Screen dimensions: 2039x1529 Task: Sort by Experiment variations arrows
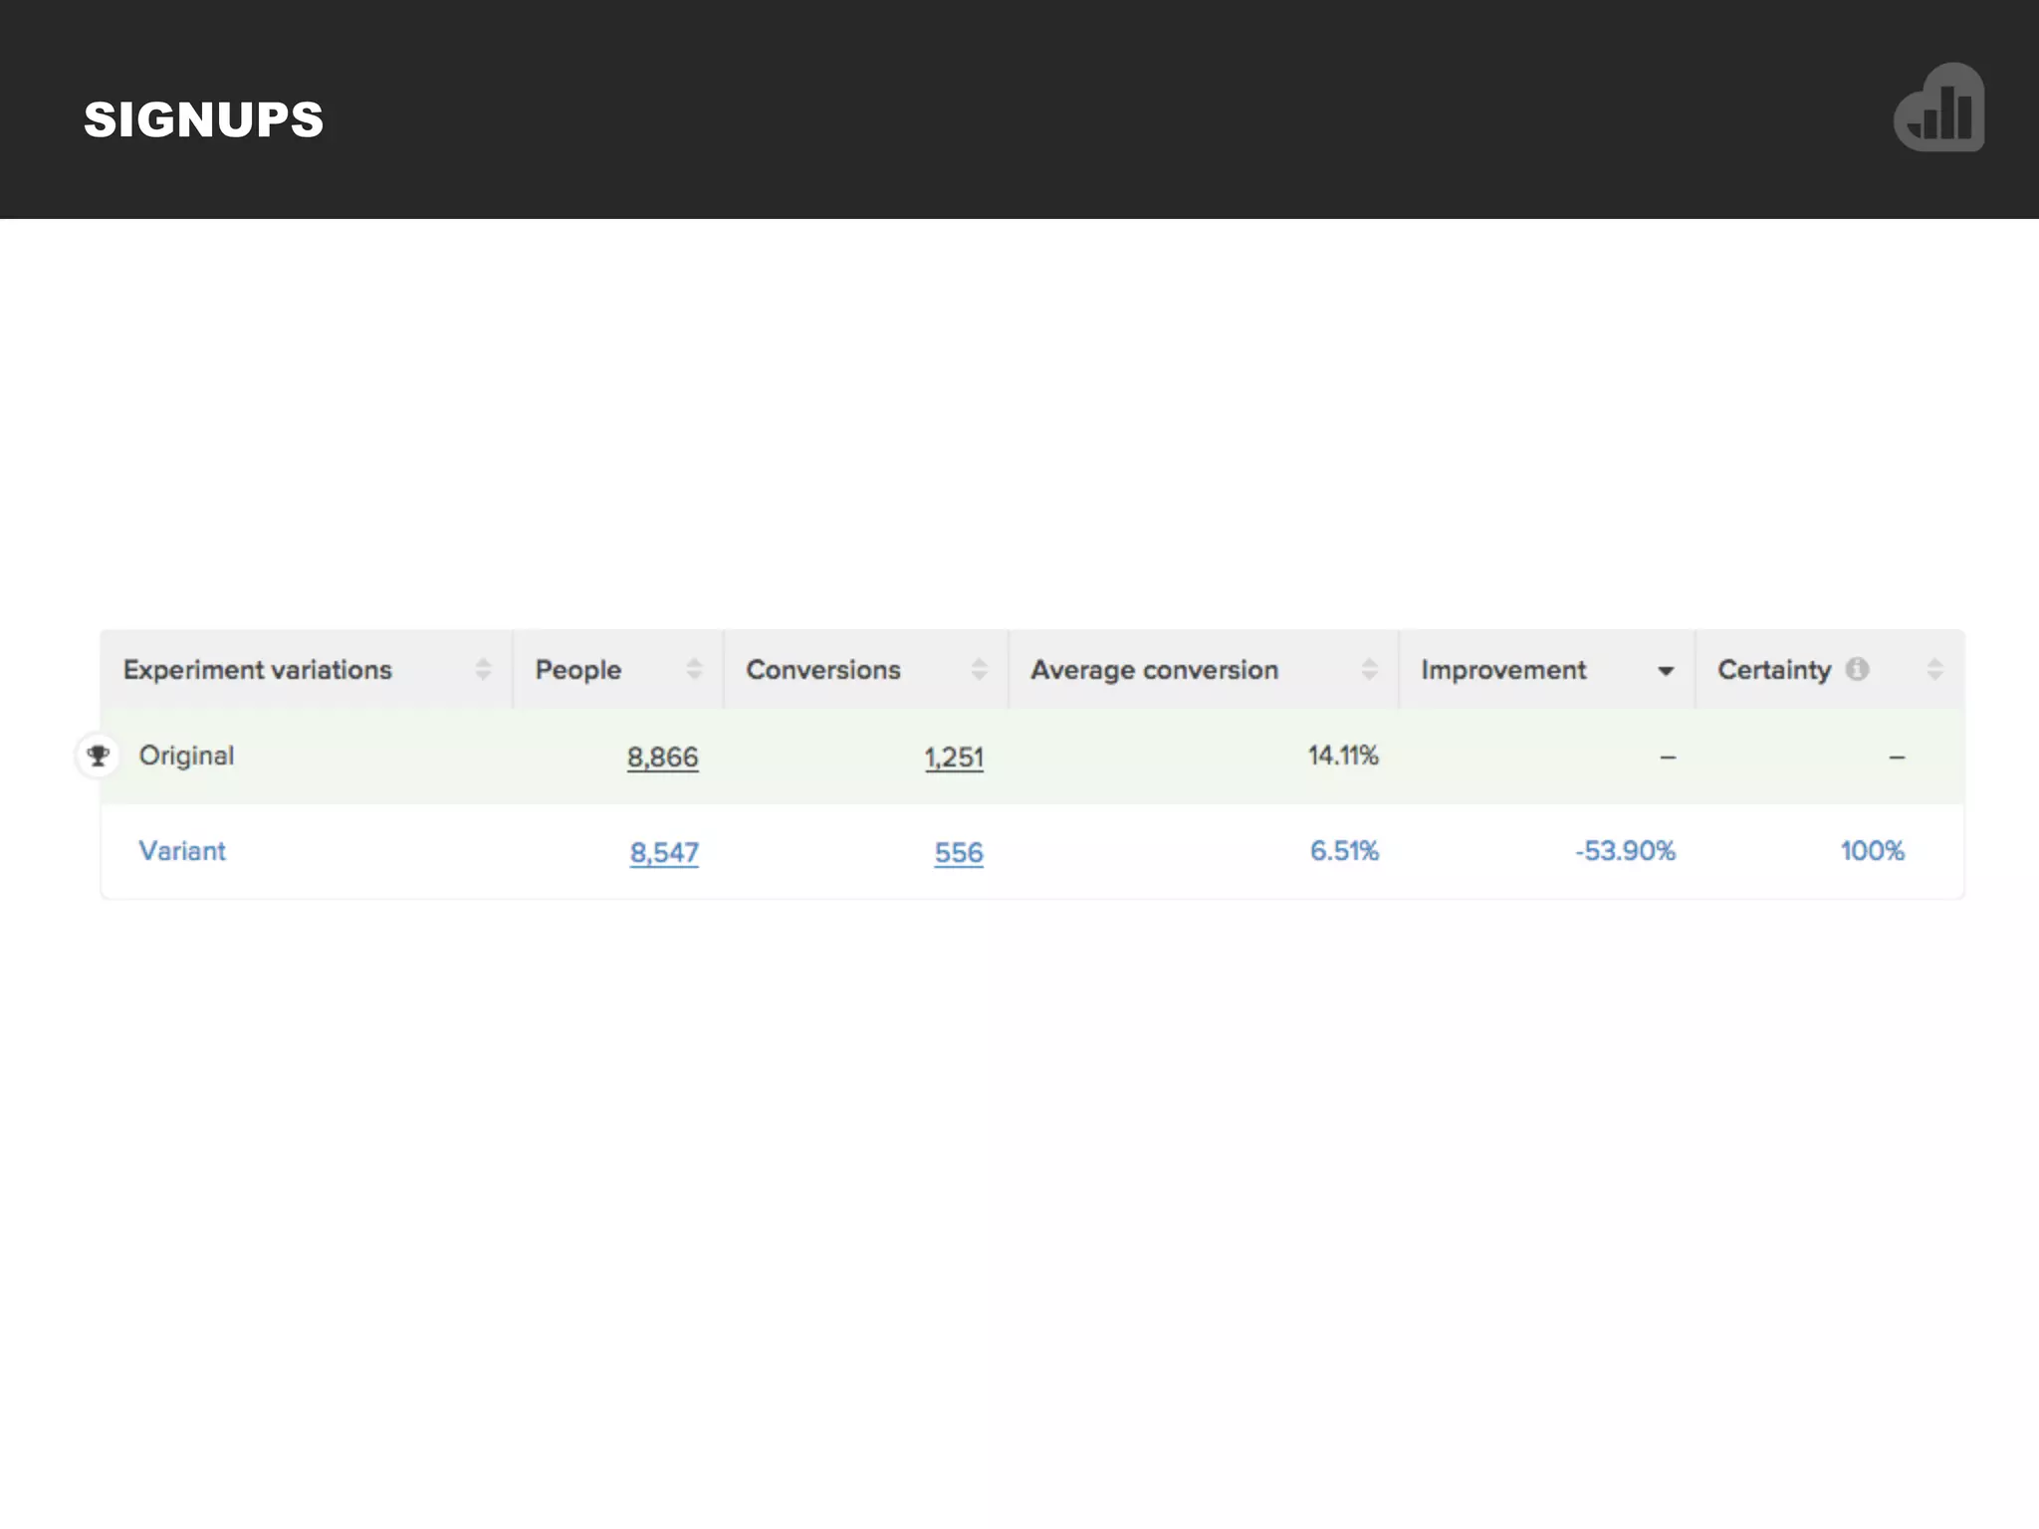coord(483,669)
